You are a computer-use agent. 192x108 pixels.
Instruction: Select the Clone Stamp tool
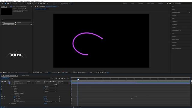point(38,4)
